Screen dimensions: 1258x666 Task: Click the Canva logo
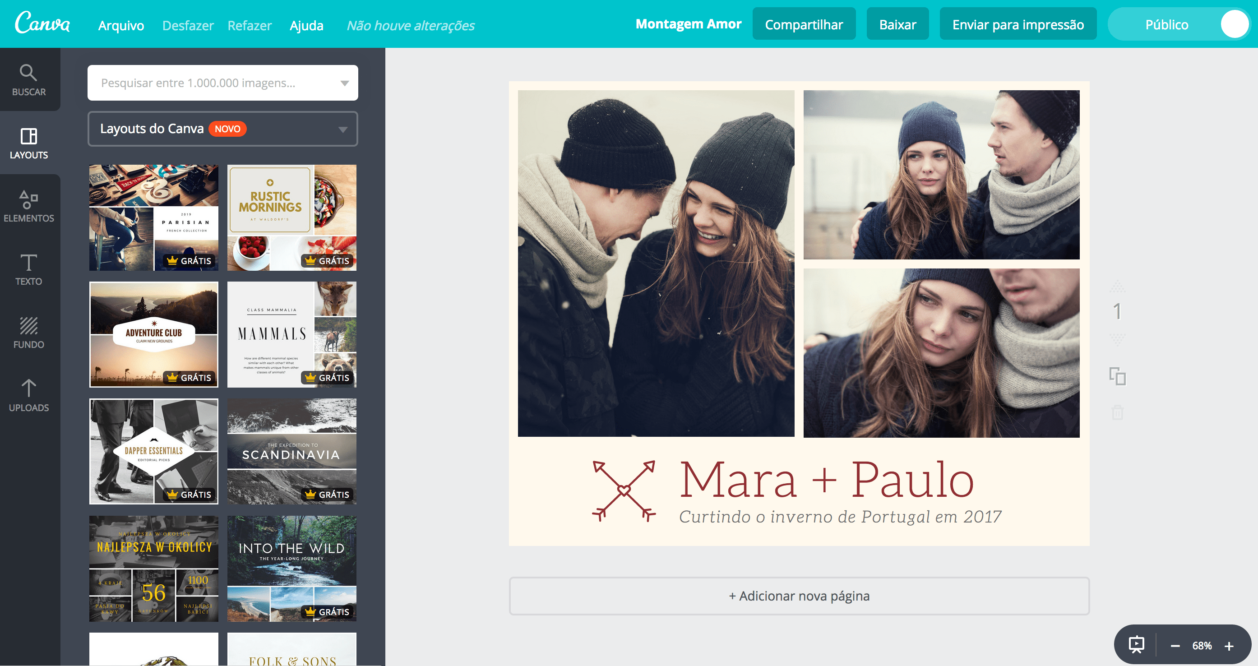tap(42, 23)
